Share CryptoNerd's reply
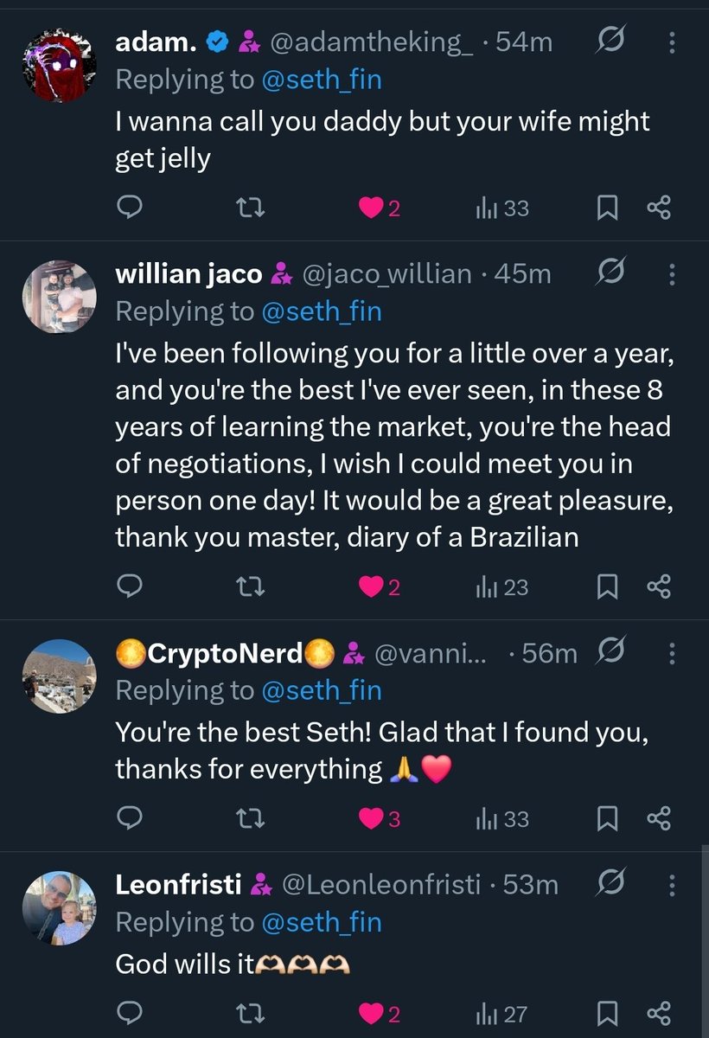 [659, 818]
